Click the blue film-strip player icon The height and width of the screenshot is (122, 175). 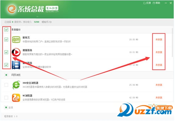tap(16, 65)
